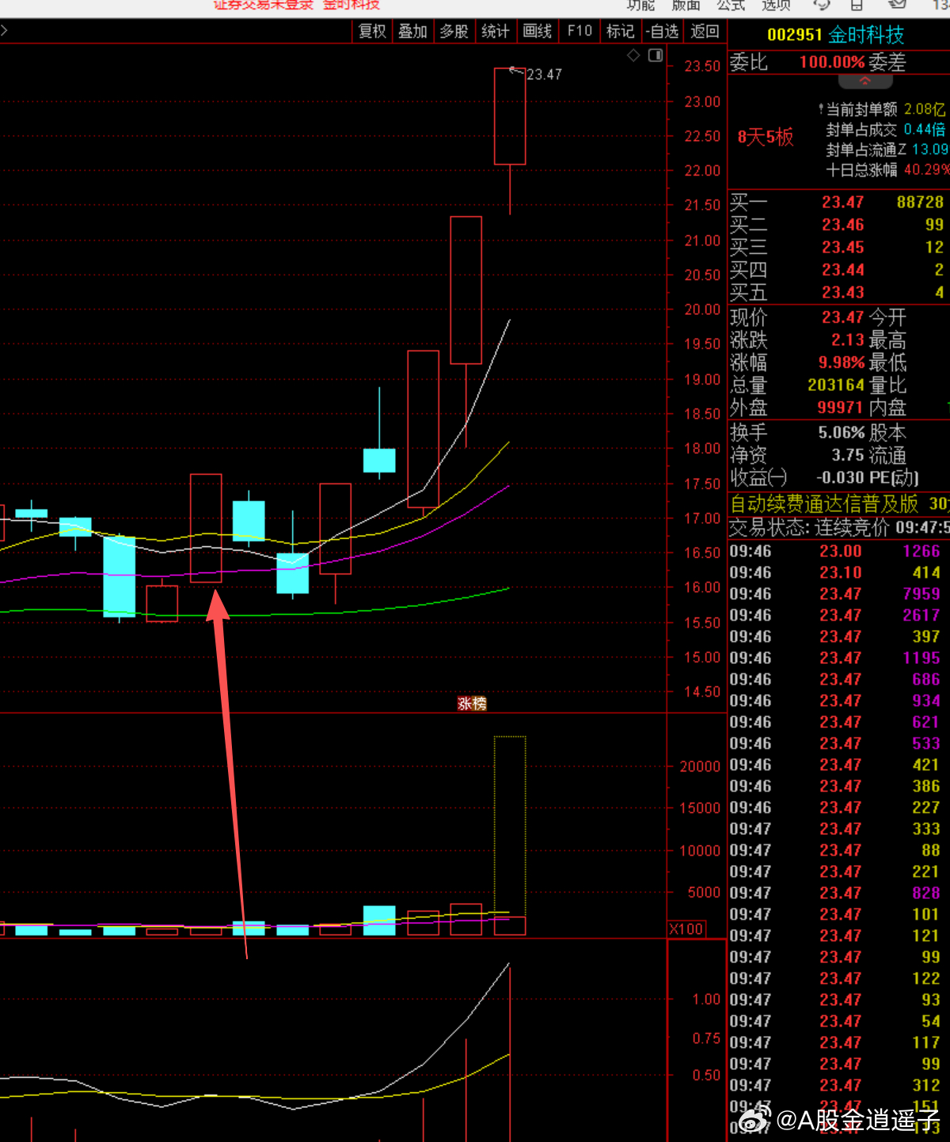
Task: Click 返回 to go back
Action: click(705, 32)
